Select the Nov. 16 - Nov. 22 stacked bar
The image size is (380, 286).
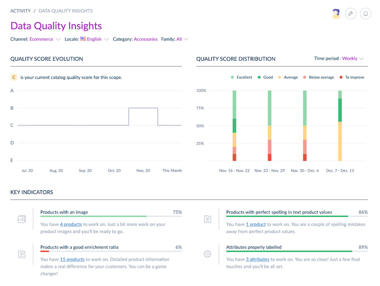coord(234,125)
